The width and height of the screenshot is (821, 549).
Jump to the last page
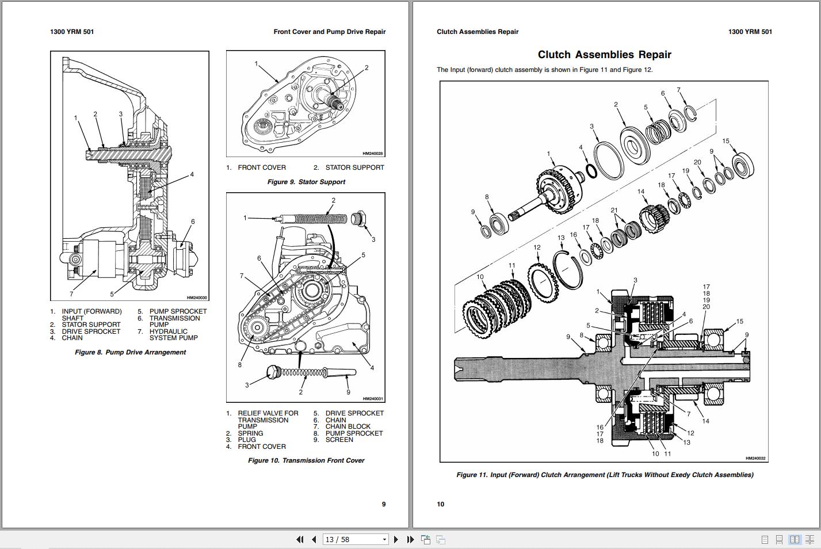click(x=410, y=539)
